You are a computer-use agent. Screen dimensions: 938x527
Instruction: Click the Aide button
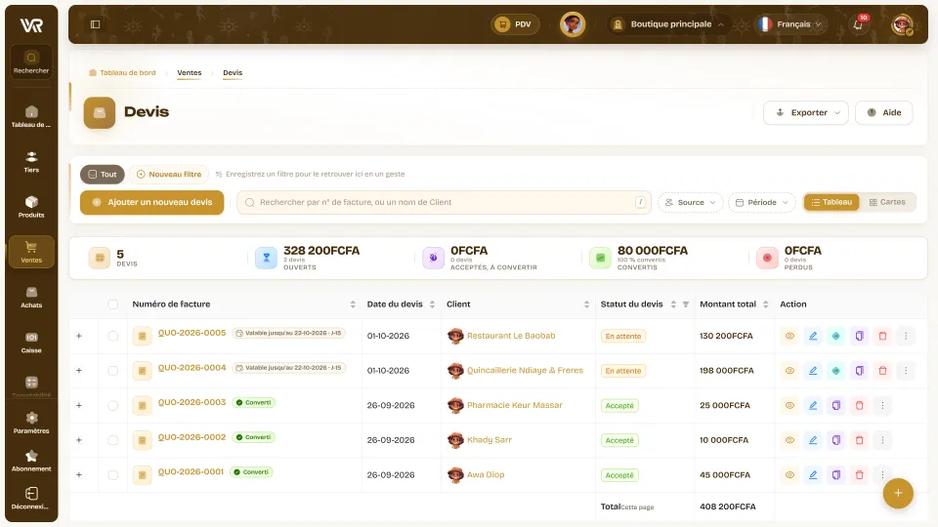tap(884, 112)
